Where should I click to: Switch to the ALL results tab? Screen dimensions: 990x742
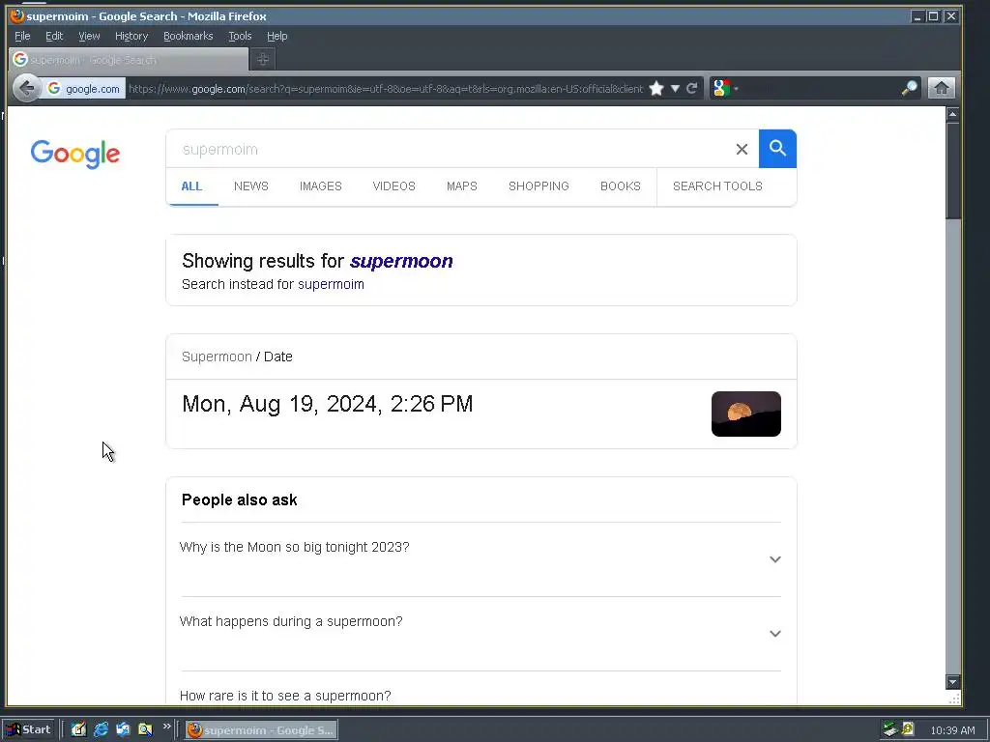[x=191, y=186]
